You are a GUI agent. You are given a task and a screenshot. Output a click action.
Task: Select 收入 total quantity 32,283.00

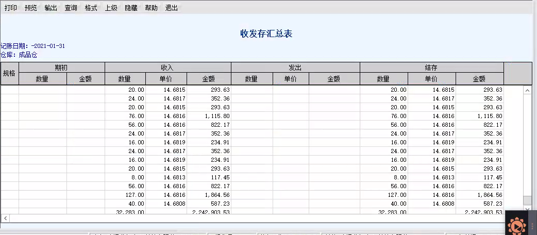(125, 211)
